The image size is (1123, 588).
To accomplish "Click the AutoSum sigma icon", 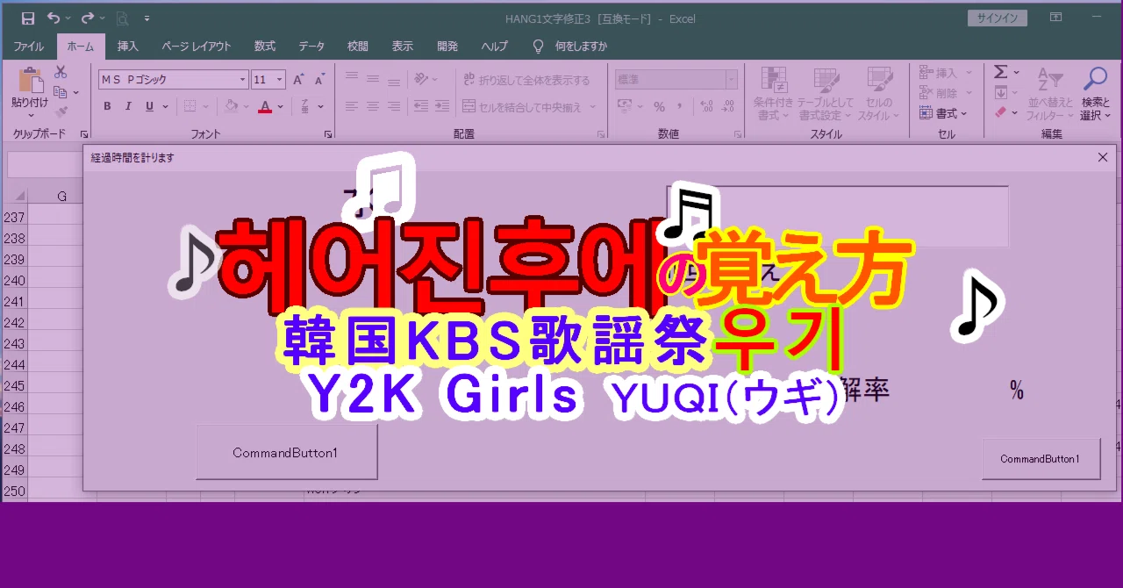I will click(x=1000, y=72).
